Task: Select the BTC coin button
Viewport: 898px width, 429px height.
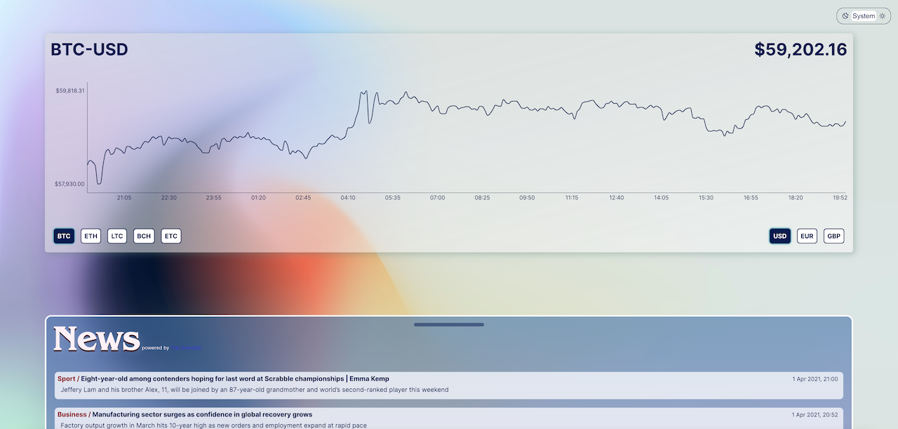Action: coord(64,236)
